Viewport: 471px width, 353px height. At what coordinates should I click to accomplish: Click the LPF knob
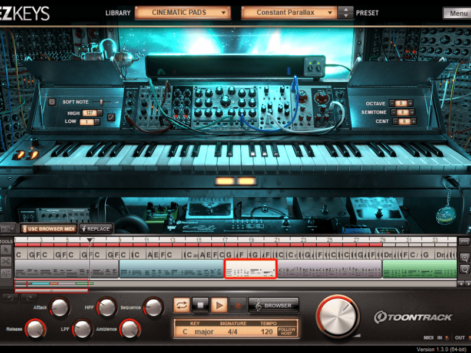pyautogui.click(x=82, y=329)
